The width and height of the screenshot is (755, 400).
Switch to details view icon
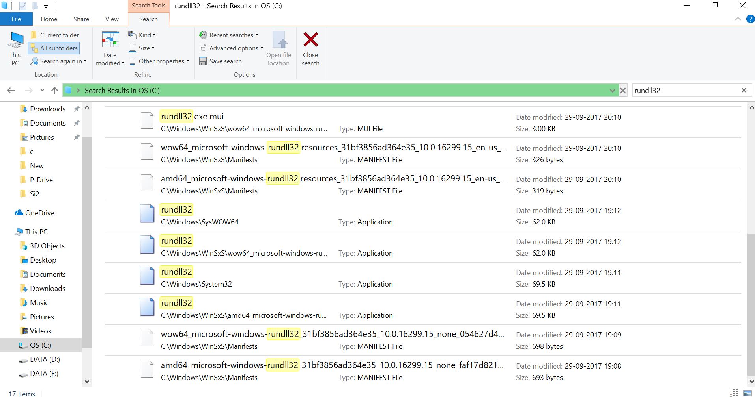click(x=734, y=393)
